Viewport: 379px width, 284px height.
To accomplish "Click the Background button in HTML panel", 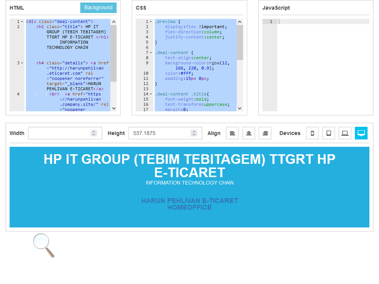I will pos(99,8).
